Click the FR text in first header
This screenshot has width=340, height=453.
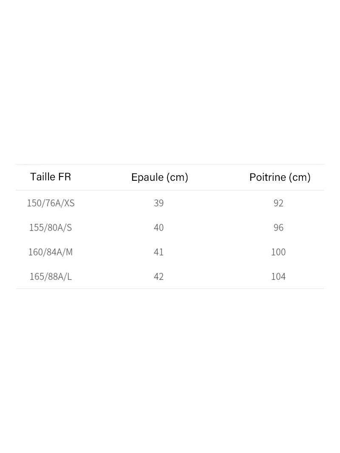(65, 177)
